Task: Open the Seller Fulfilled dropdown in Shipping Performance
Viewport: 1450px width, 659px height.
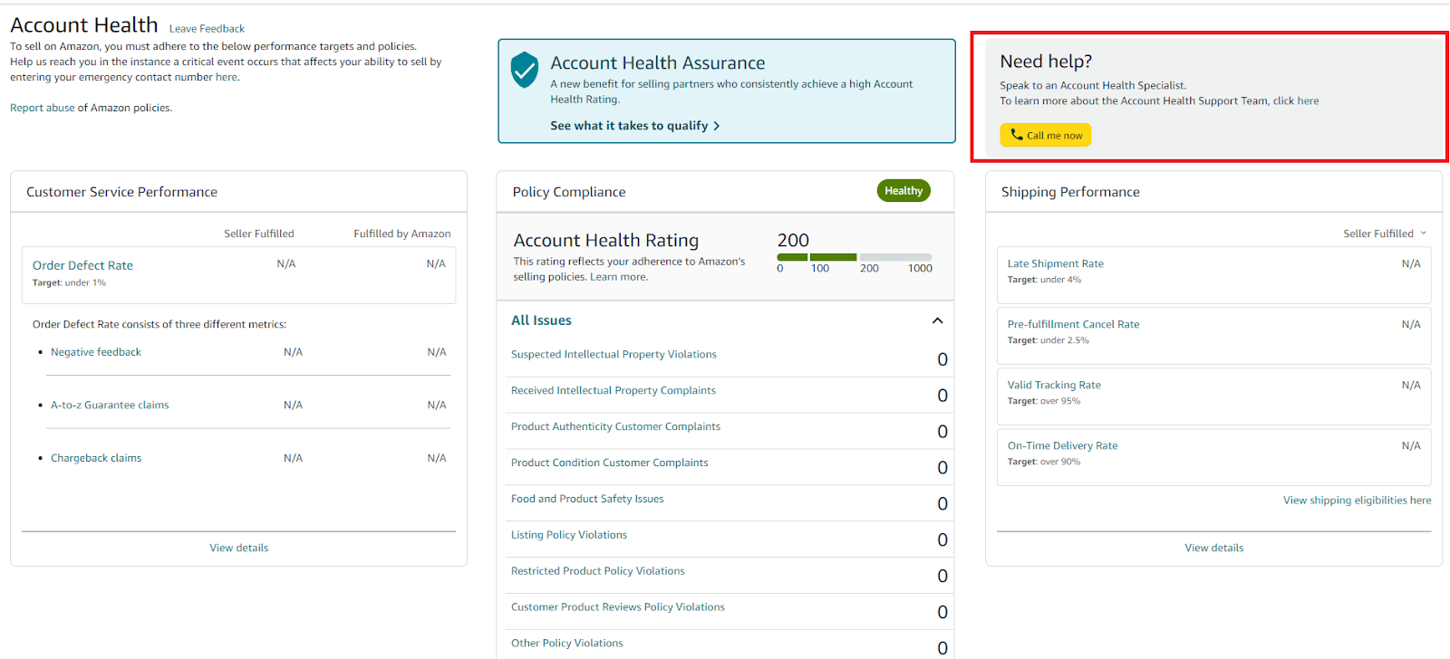Action: pos(1385,234)
